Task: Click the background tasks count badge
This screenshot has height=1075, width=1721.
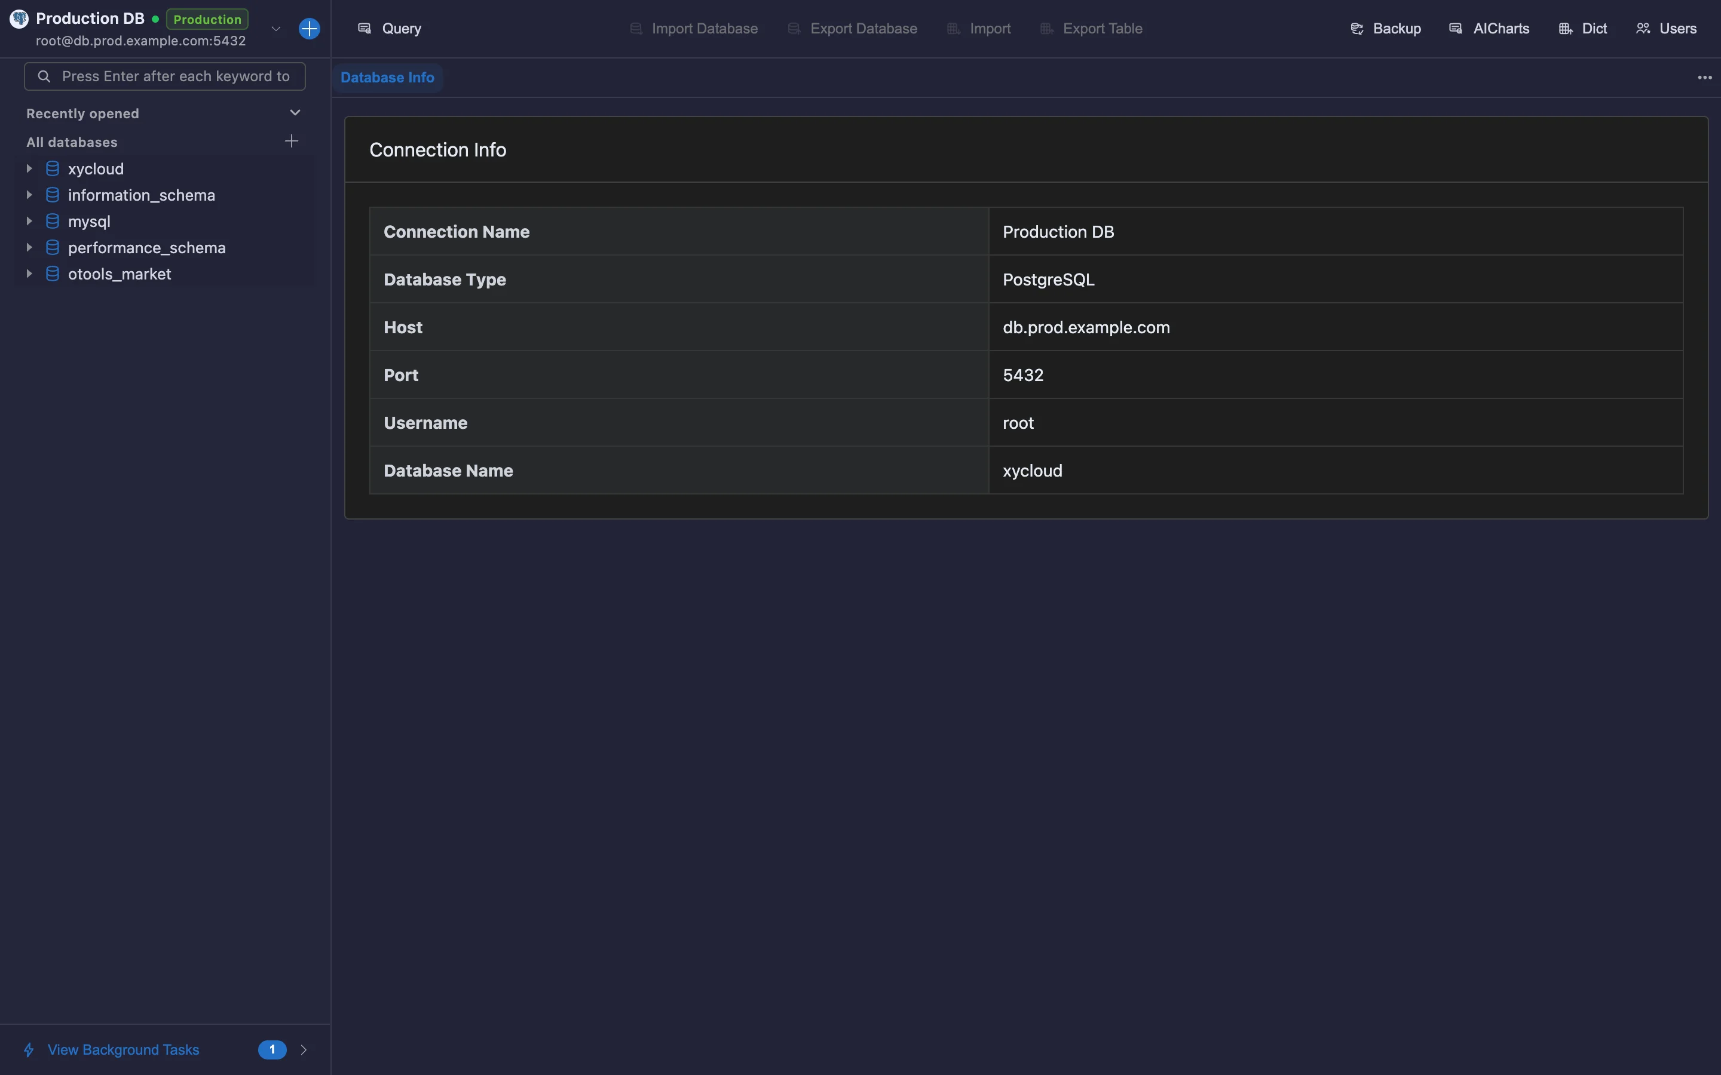Action: (x=272, y=1049)
